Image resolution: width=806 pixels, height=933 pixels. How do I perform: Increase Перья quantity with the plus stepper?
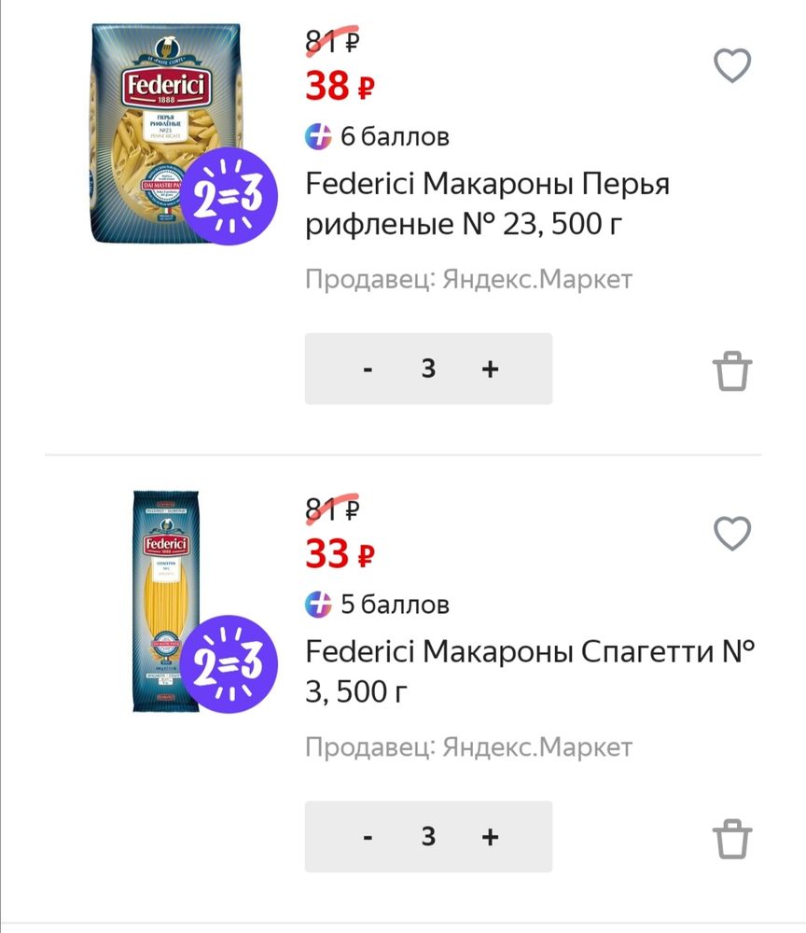pos(490,369)
